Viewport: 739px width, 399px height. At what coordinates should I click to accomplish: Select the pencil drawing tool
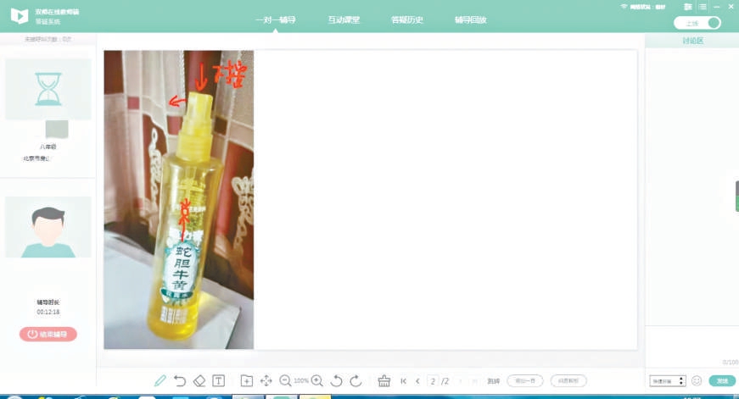[x=160, y=381]
